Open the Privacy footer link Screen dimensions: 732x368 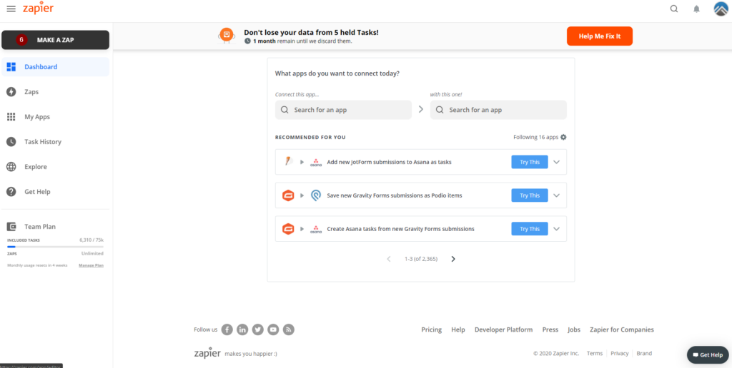coord(620,353)
